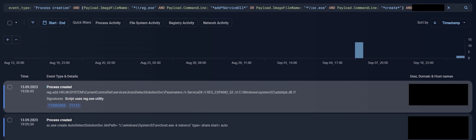Open the 'Process created' title of the 19:06:43 event
Image resolution: width=476 pixels, height=140 pixels.
coord(59,87)
